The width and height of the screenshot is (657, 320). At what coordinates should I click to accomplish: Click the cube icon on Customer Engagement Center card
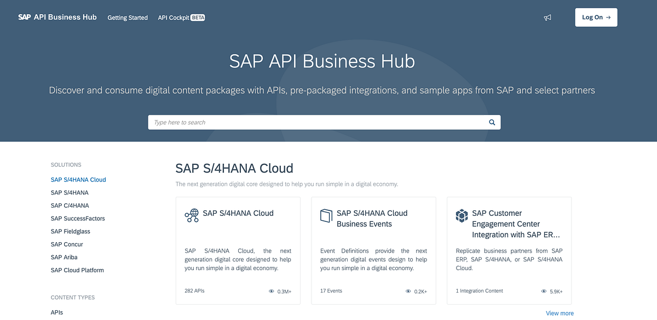pyautogui.click(x=462, y=215)
